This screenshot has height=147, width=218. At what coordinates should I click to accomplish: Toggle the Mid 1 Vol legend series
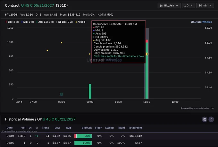point(28,22)
